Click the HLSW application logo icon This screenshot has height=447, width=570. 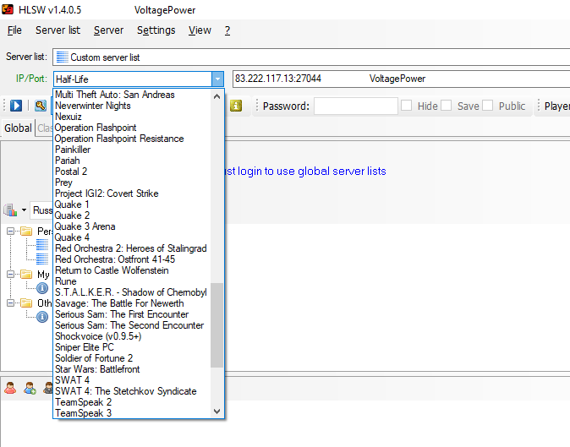tap(8, 9)
